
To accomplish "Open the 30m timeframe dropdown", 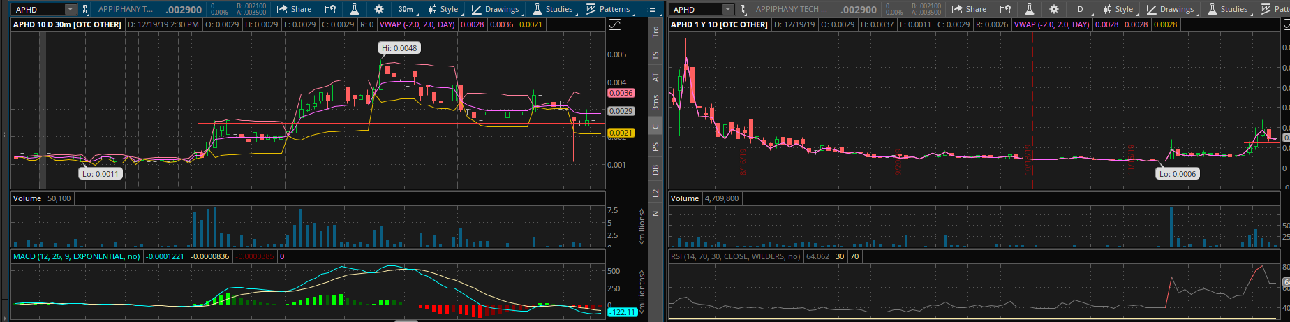I will point(406,9).
